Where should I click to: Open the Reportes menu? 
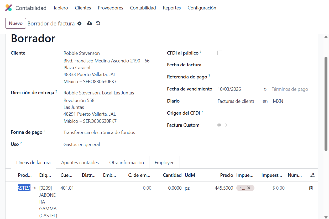172,8
